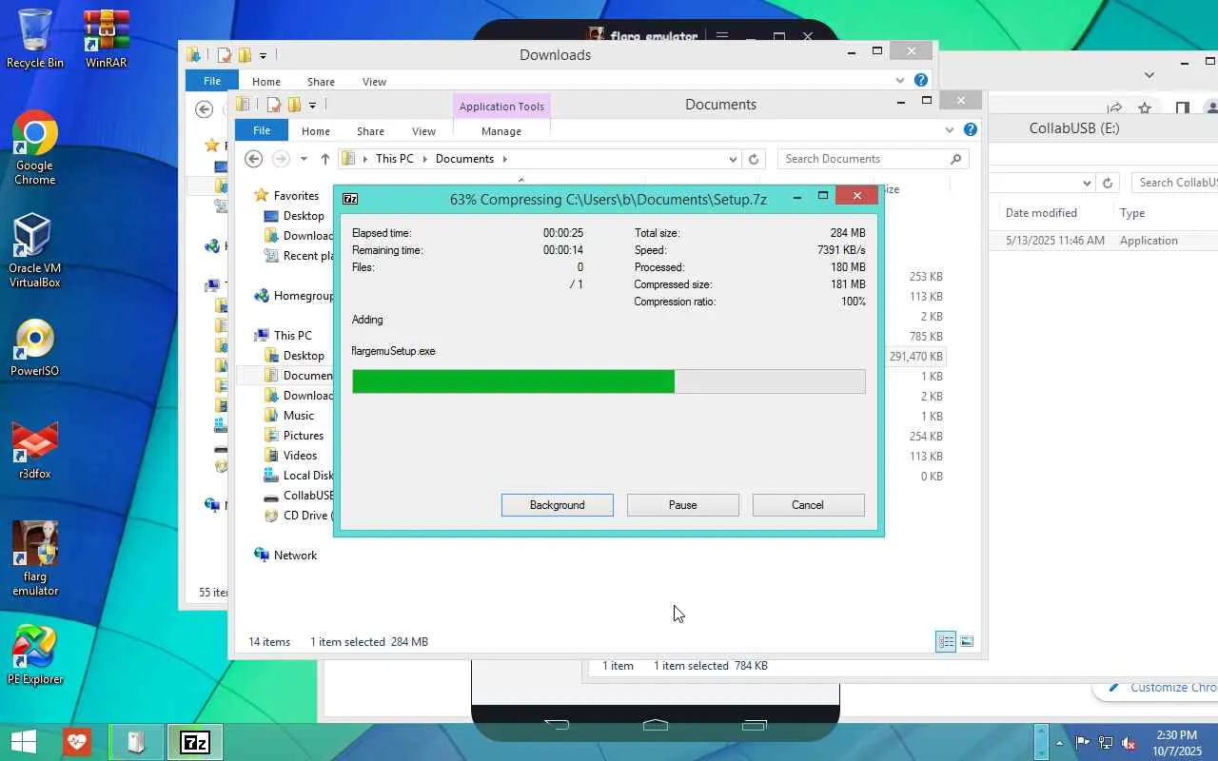The height and width of the screenshot is (761, 1218).
Task: Open Help in the Downloads window
Action: (920, 81)
